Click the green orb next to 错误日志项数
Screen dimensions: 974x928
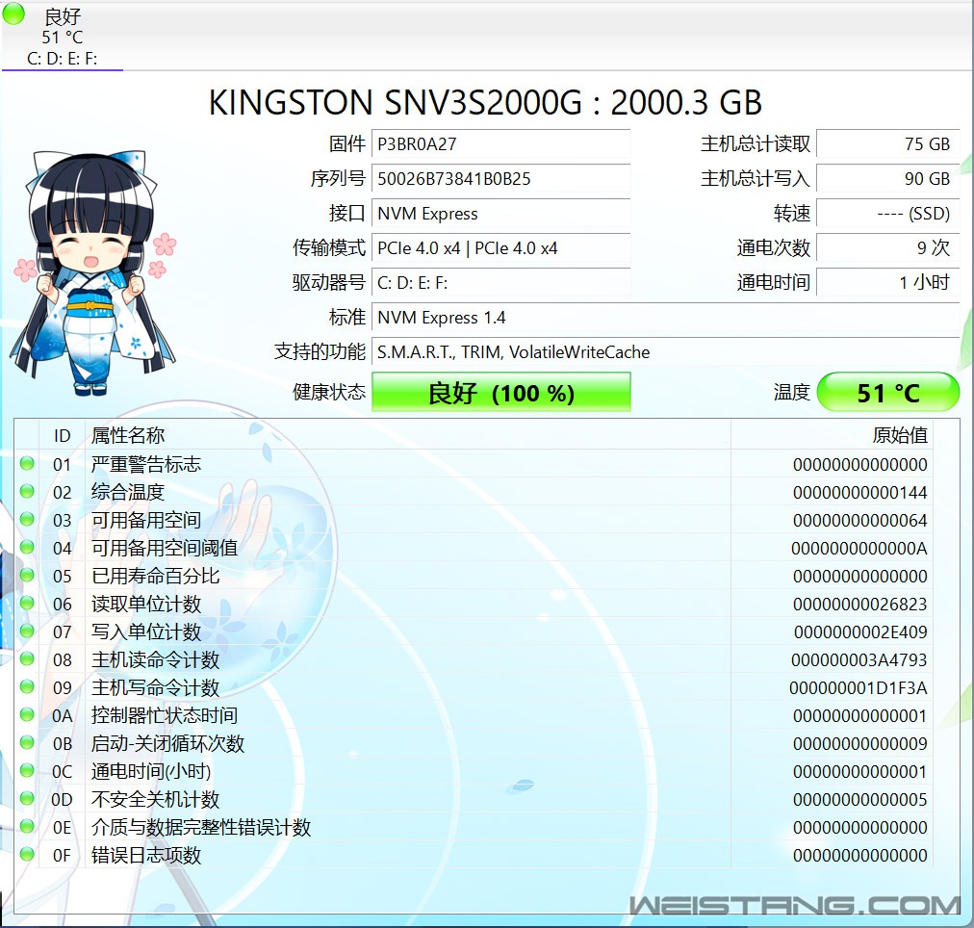point(27,855)
